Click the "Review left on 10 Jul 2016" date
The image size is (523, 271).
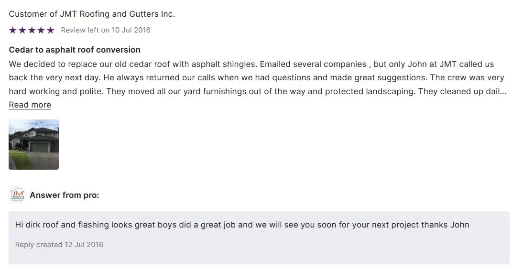coord(106,30)
